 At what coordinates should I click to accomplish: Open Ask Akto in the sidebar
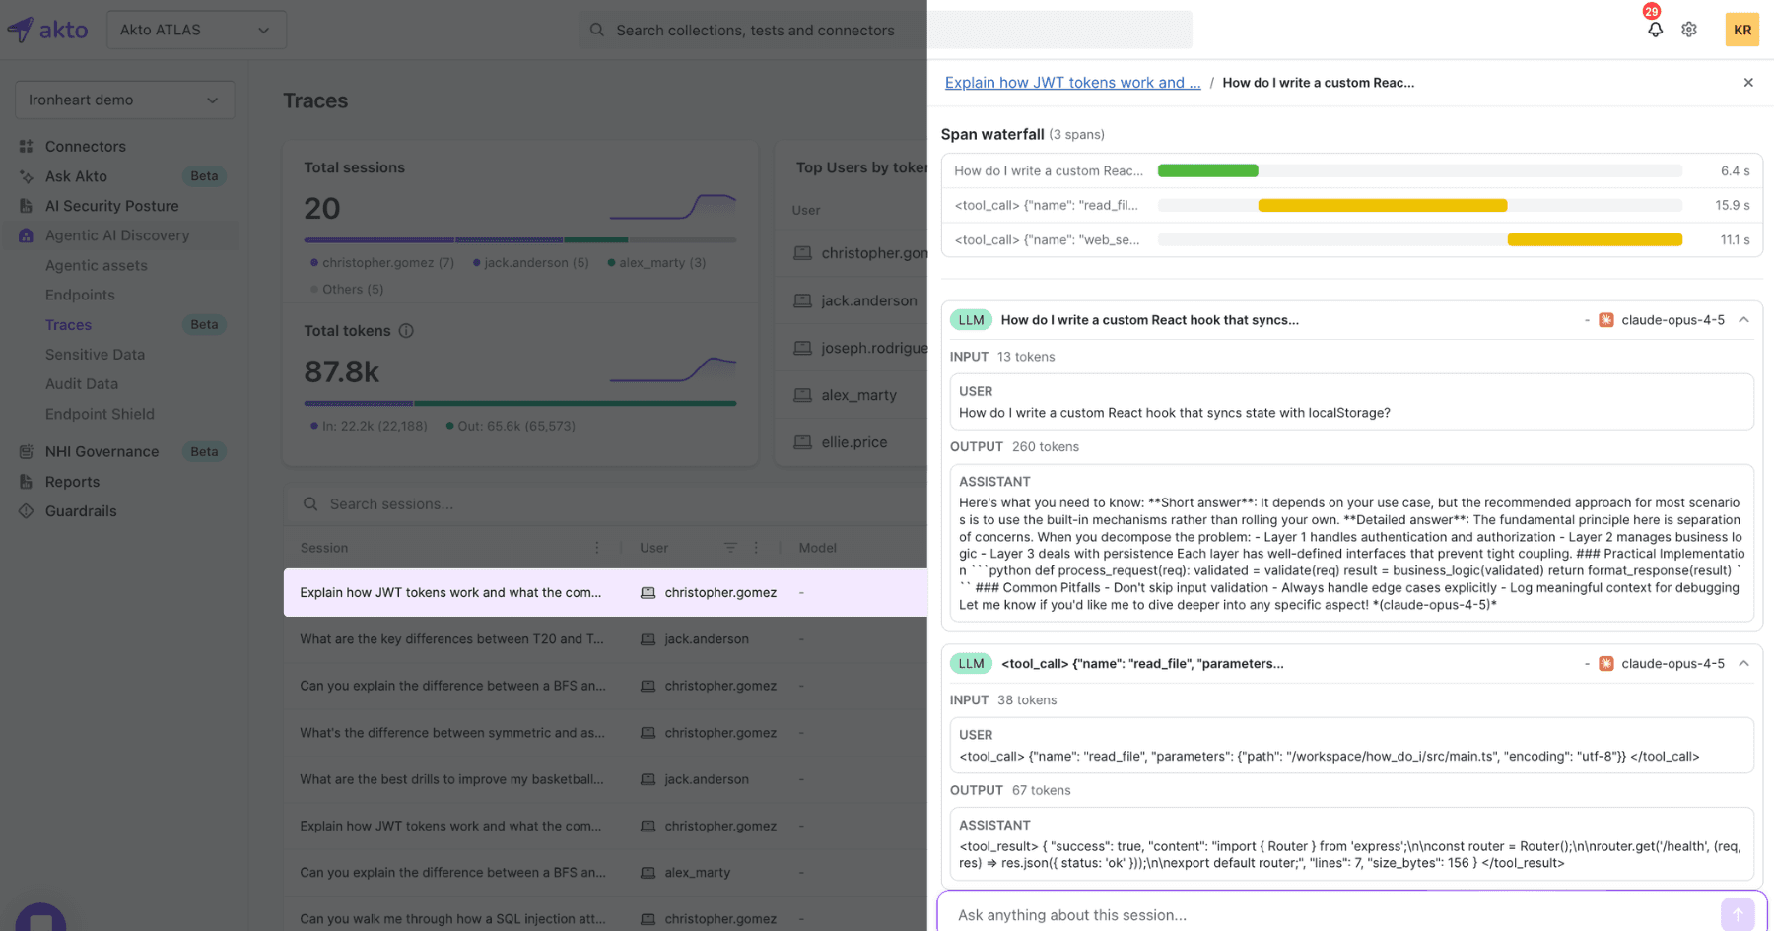pyautogui.click(x=76, y=176)
